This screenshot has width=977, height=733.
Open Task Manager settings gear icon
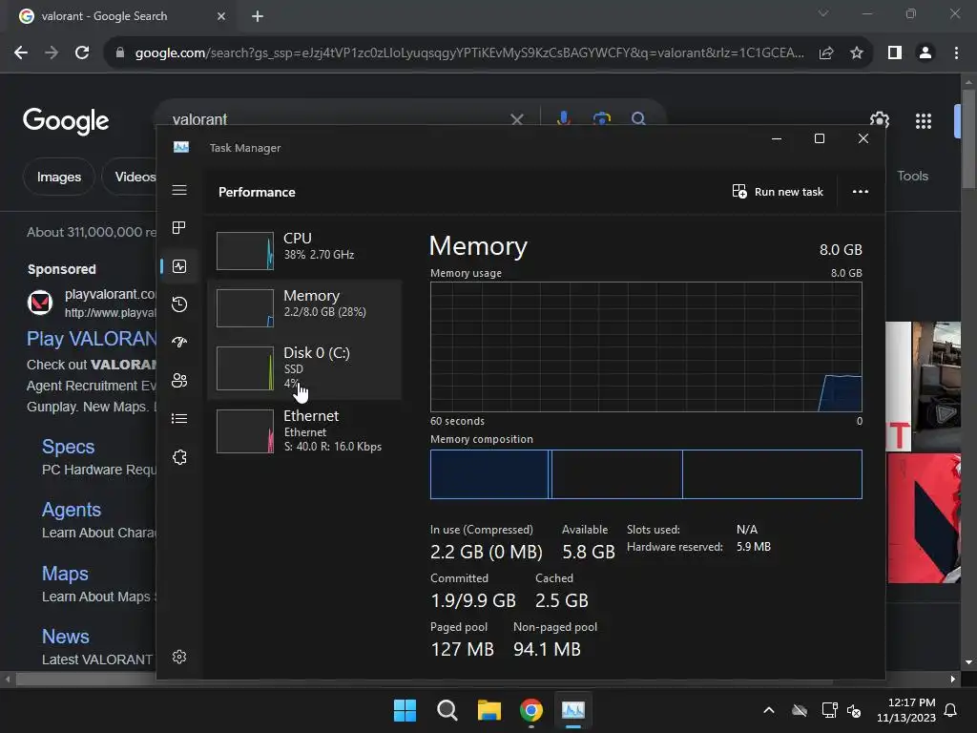[x=179, y=657]
